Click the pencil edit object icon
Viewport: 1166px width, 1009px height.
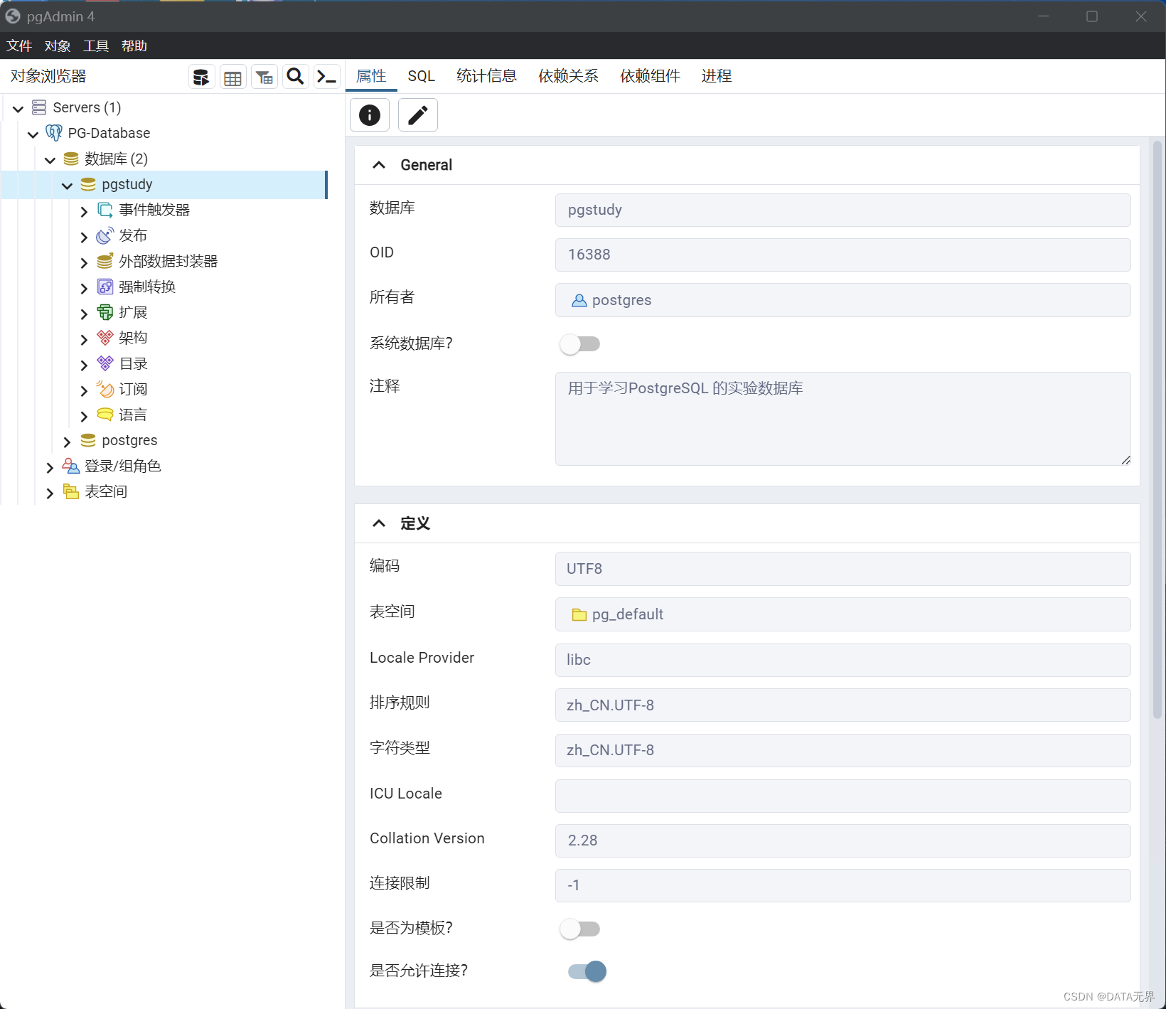tap(418, 115)
